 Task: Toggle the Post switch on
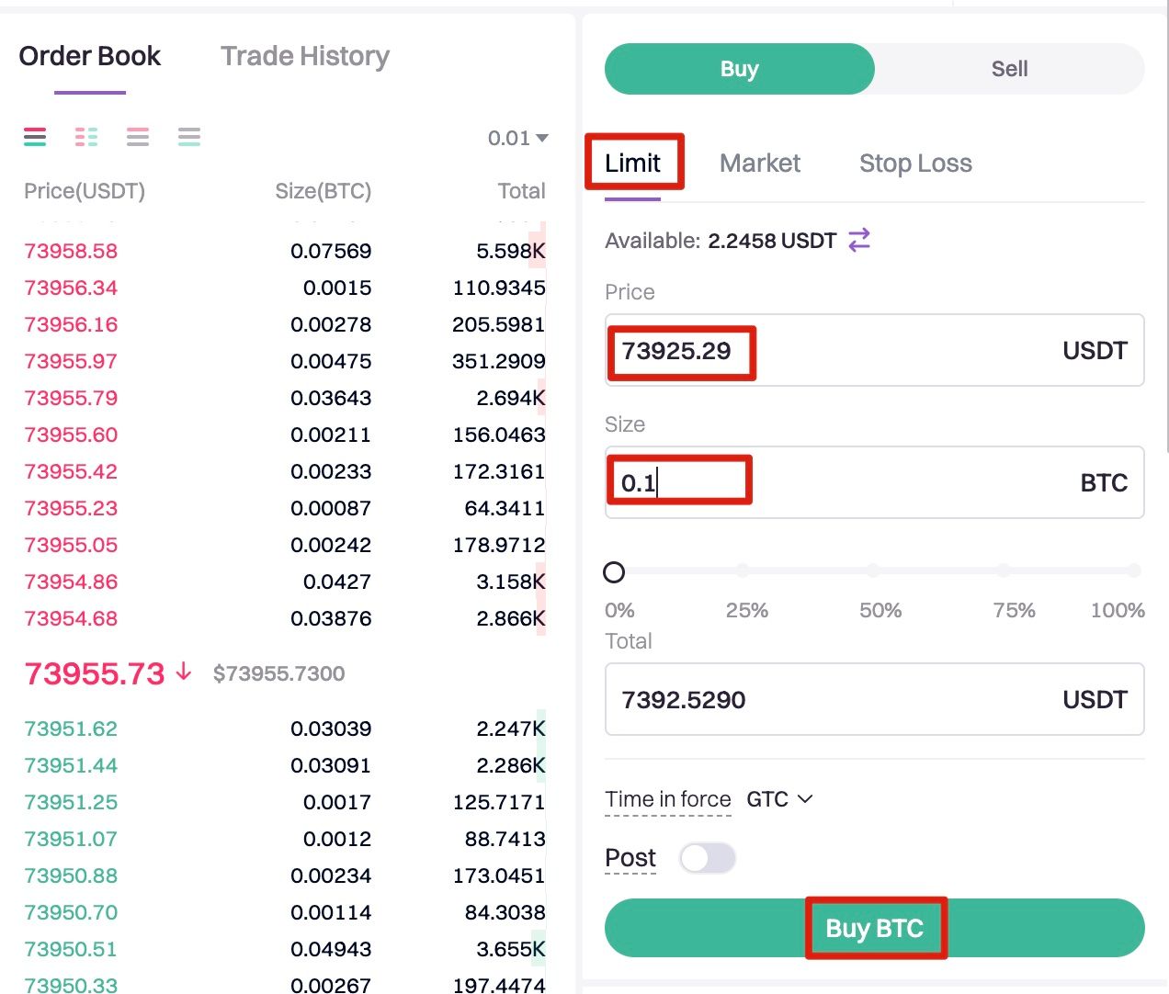pos(707,858)
